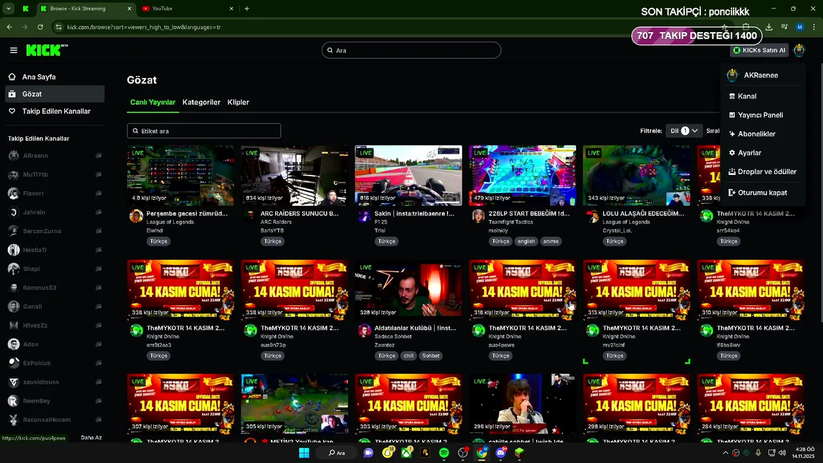The image size is (823, 463).
Task: Click the chill tag on Zaontez stream
Action: click(x=408, y=356)
